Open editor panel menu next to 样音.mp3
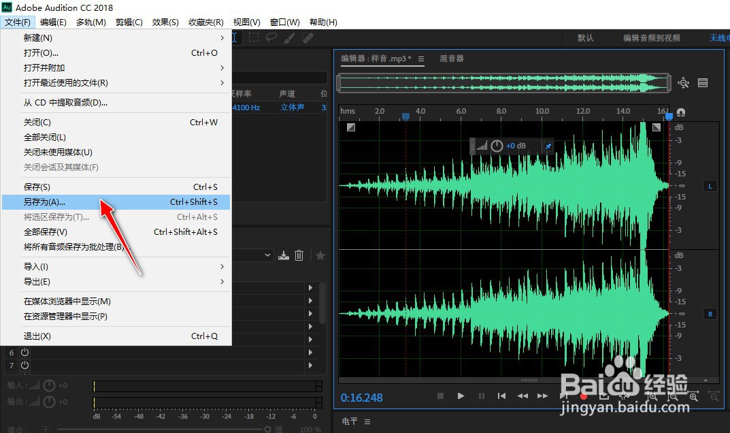730x433 pixels. click(421, 59)
